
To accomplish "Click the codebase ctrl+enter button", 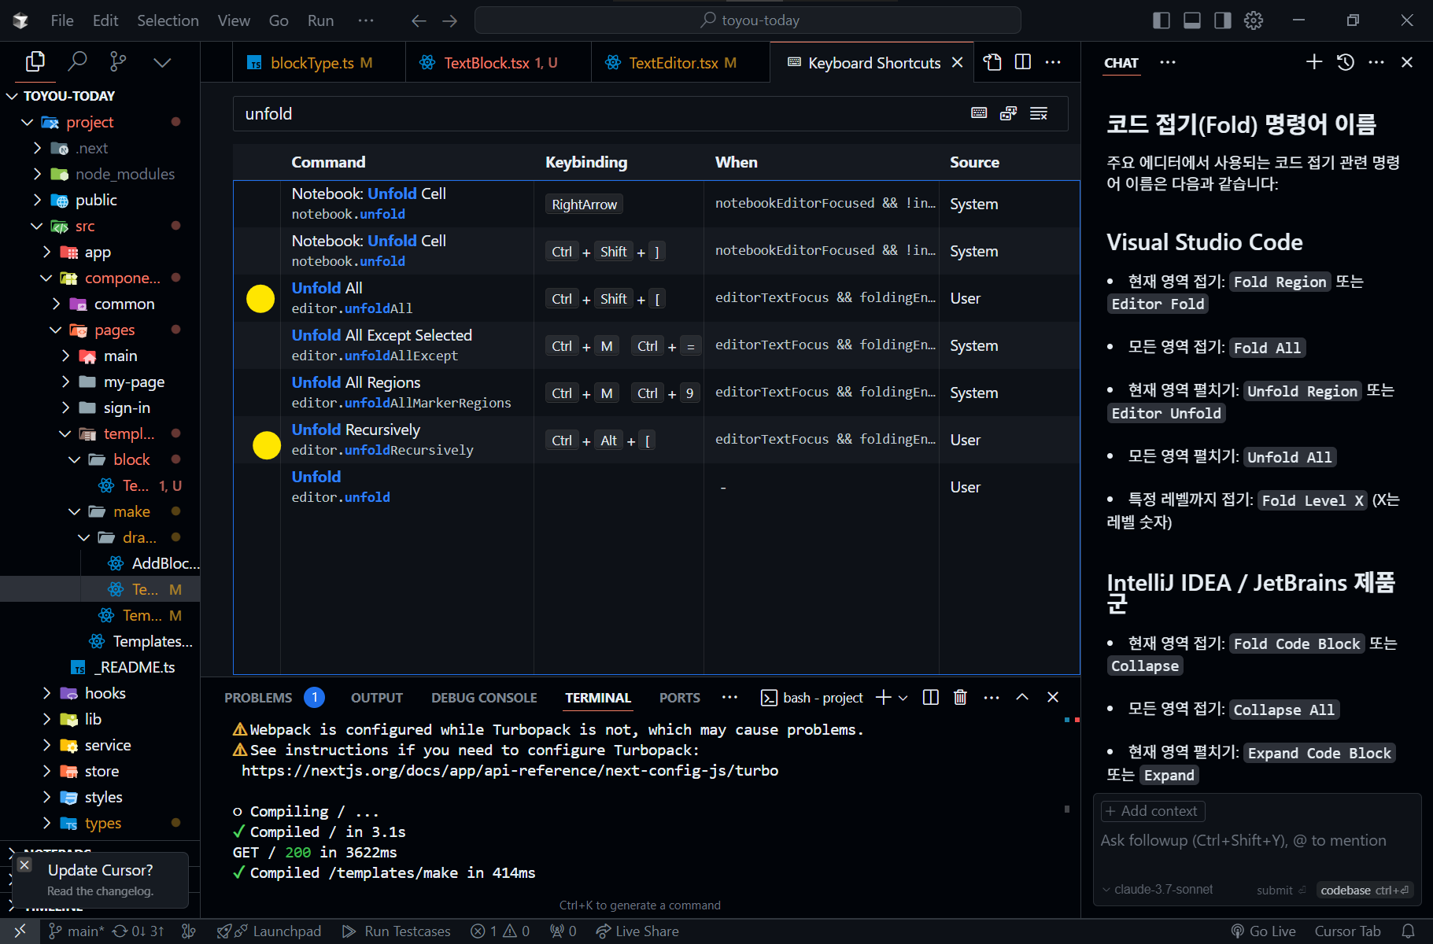I will coord(1365,890).
